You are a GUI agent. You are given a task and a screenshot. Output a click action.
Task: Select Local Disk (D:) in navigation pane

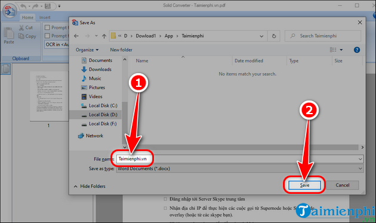[x=96, y=115]
